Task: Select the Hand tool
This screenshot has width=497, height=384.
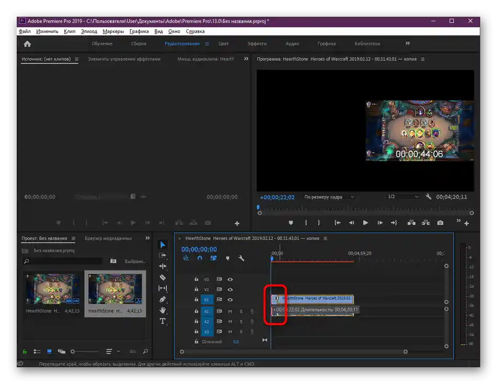Action: (x=163, y=310)
